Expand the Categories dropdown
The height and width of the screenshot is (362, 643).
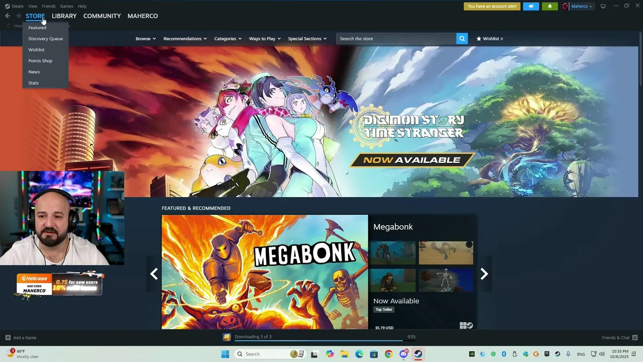(x=228, y=39)
